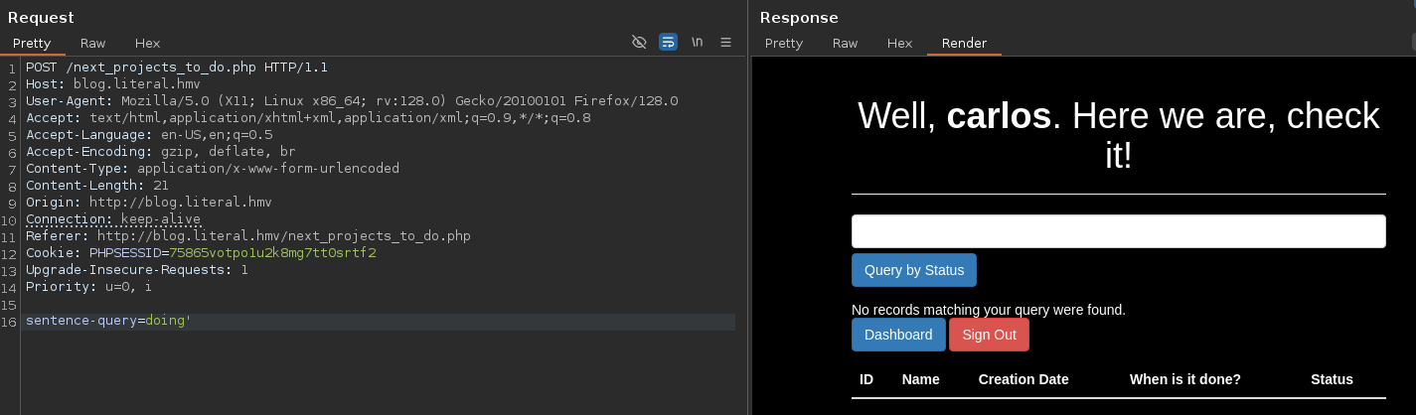This screenshot has height=415, width=1416.
Task: Select the Response Render tab
Action: coord(964,44)
